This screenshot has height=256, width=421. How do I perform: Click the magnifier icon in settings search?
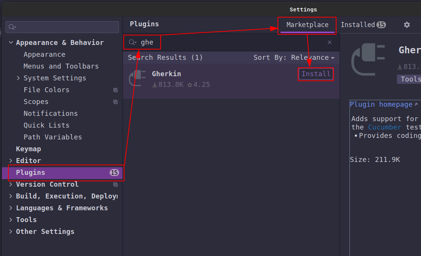coord(12,27)
